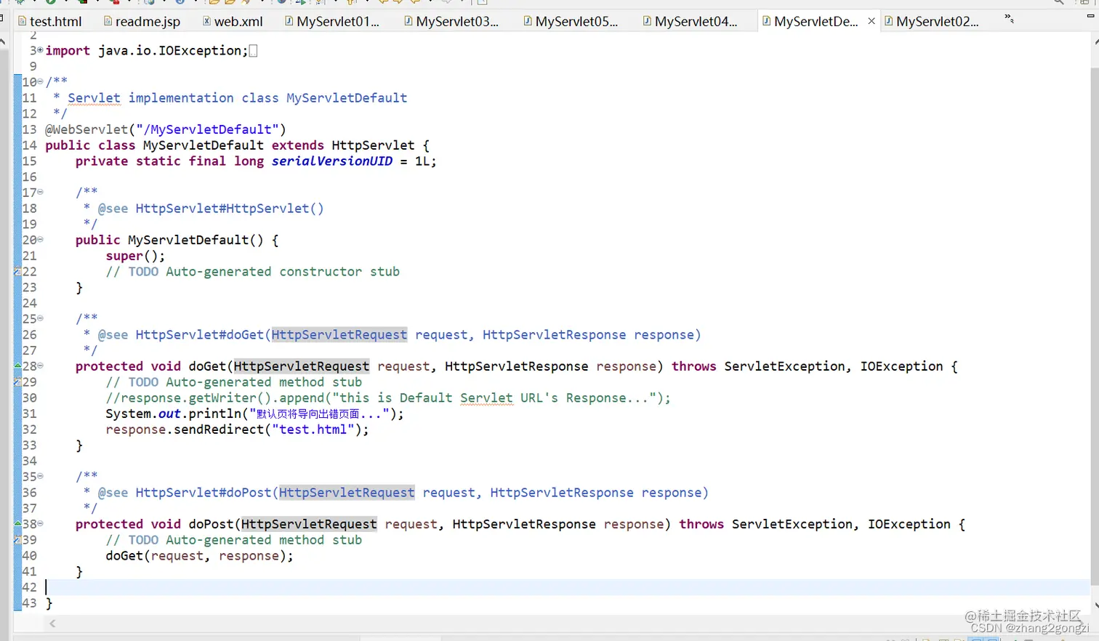Click line number 14 in the gutter
The image size is (1099, 641).
30,145
